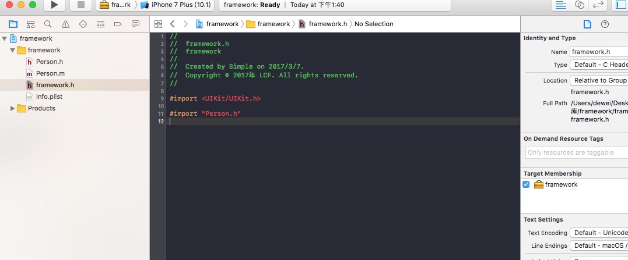
Task: Toggle the navigator panel visibility
Action: pos(620,5)
